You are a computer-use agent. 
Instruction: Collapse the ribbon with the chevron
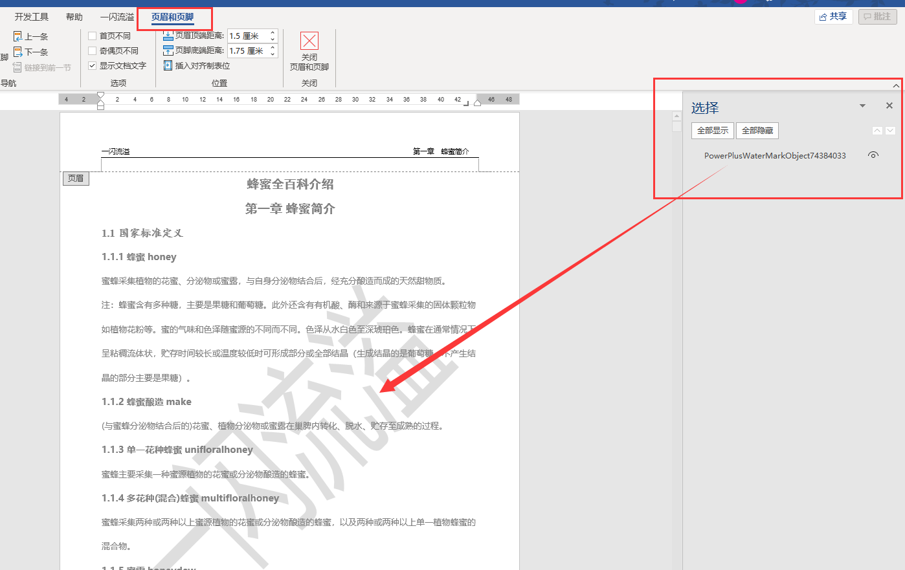(x=896, y=85)
